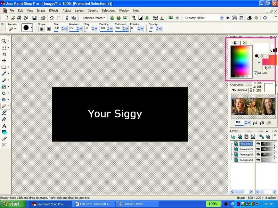278x208 pixels.
Task: Choose the round brush shape button
Action: point(41,29)
